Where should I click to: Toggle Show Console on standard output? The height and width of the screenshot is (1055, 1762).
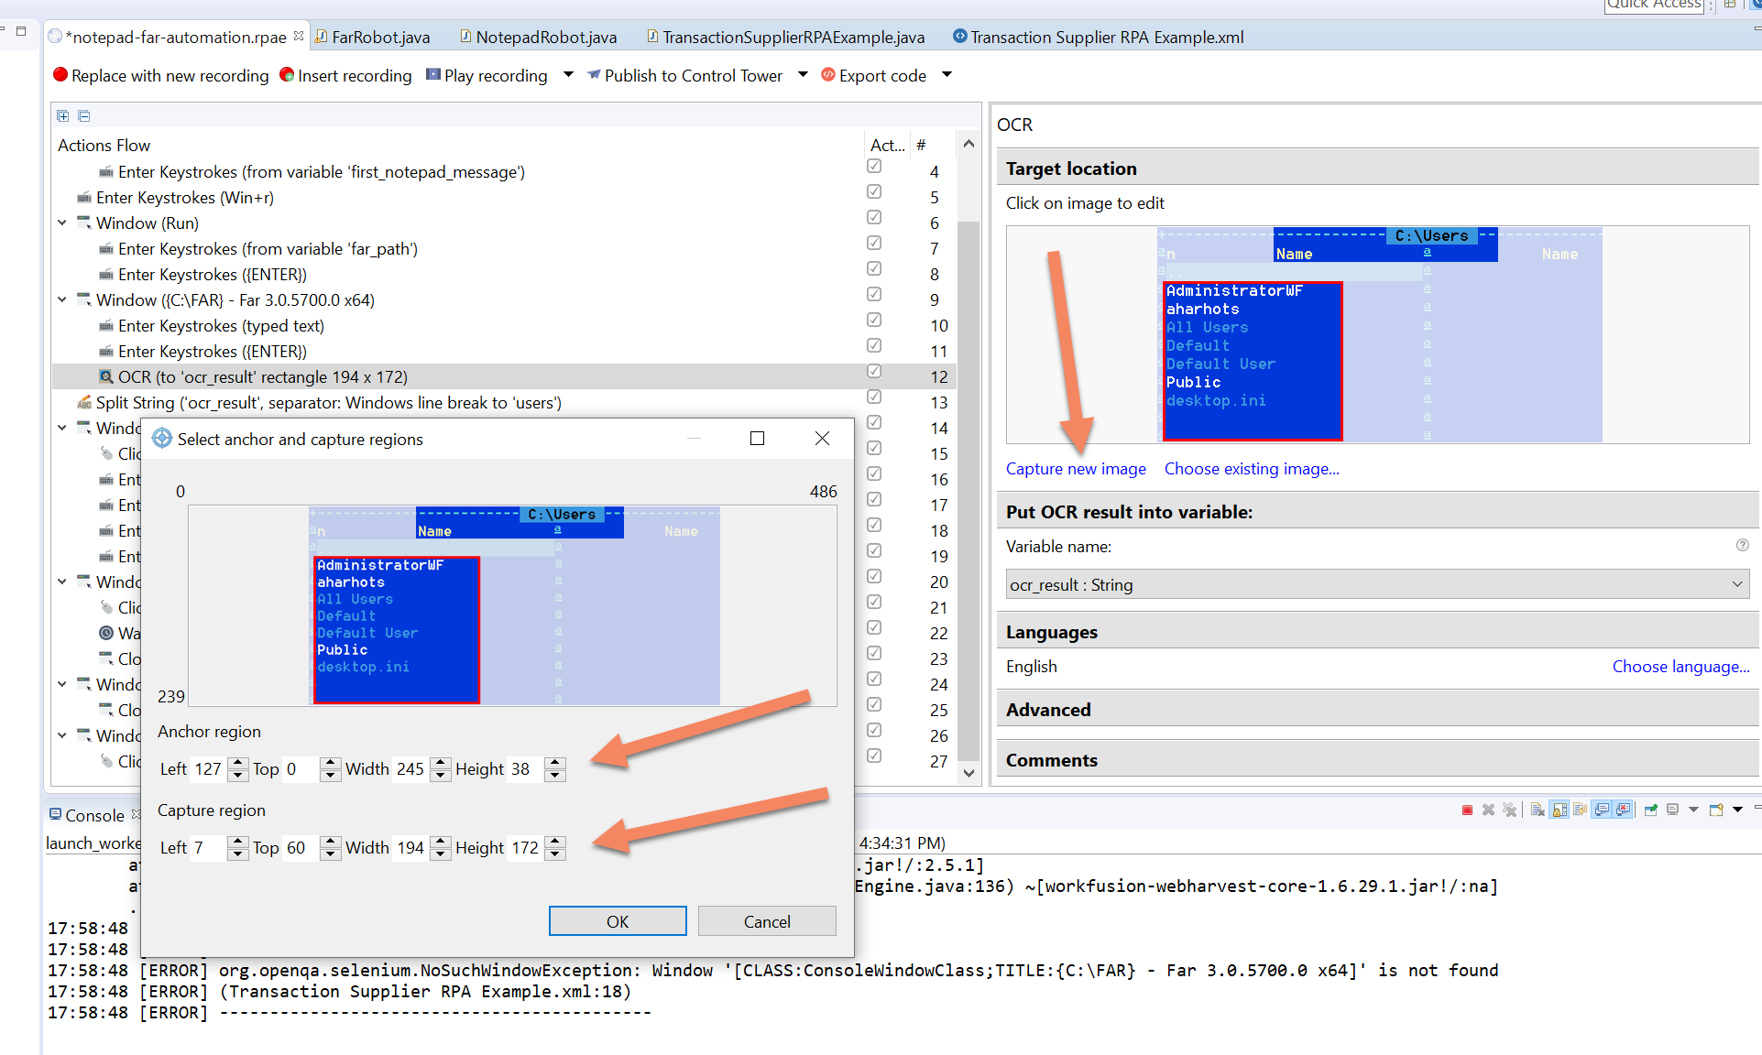[x=1602, y=810]
